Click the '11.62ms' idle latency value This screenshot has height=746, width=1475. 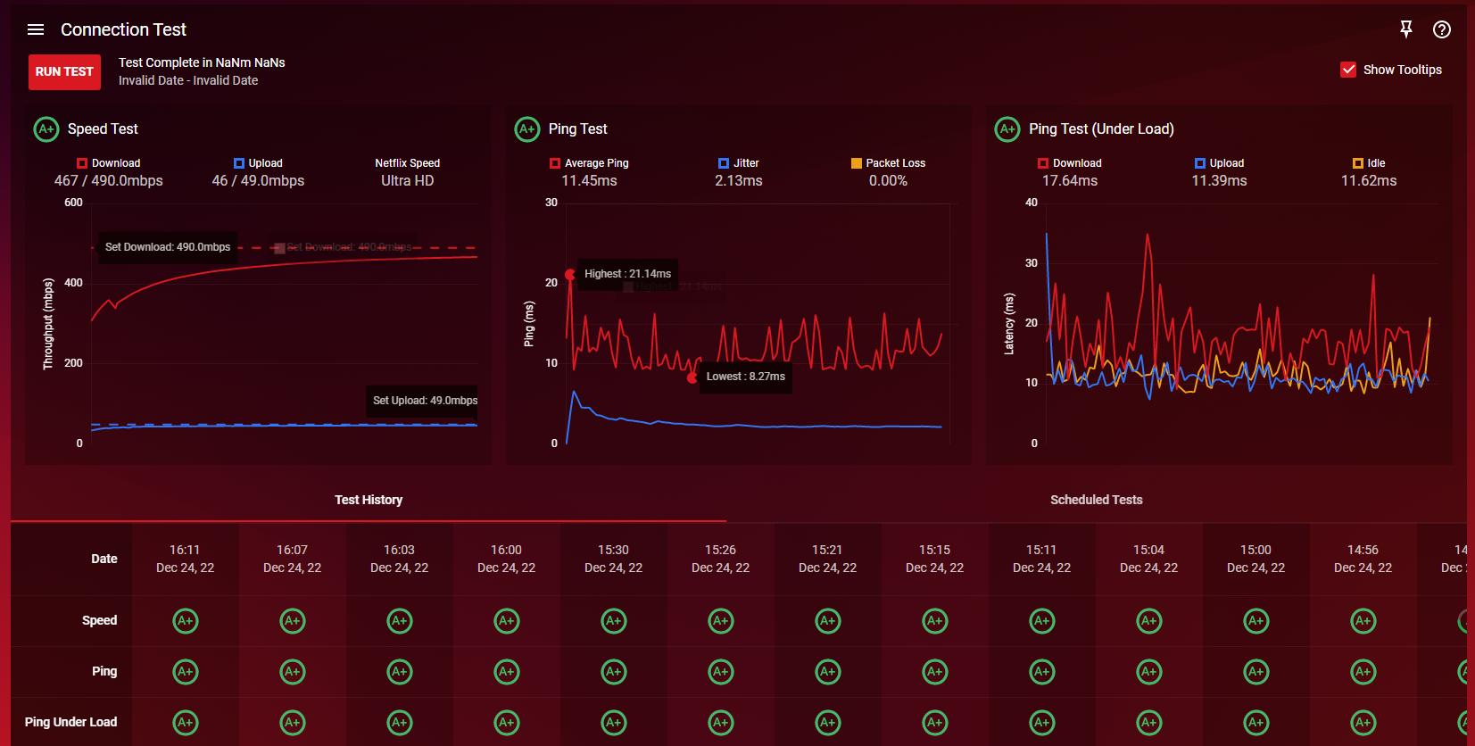tap(1369, 181)
